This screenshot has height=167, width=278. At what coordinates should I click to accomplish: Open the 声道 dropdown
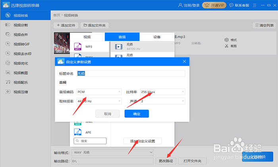point(162,101)
